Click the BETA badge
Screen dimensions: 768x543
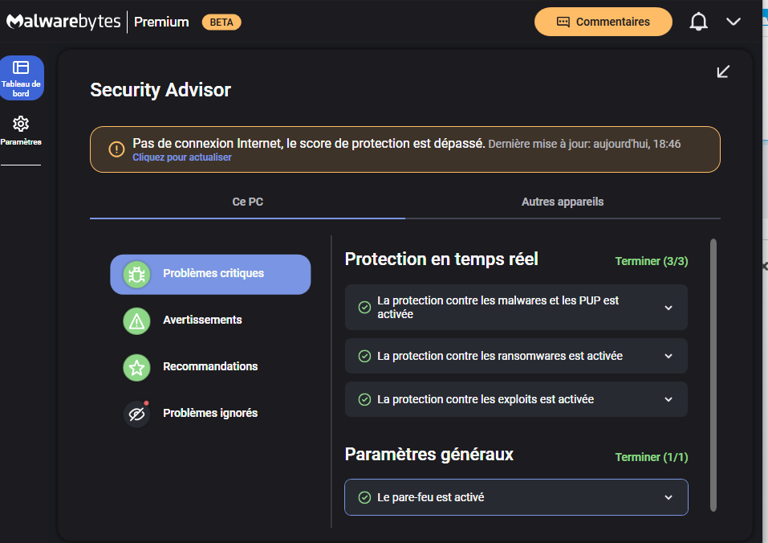coord(221,22)
